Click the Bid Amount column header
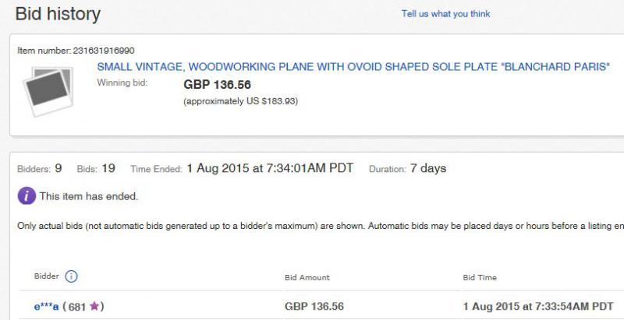The width and height of the screenshot is (624, 320). pyautogui.click(x=307, y=277)
